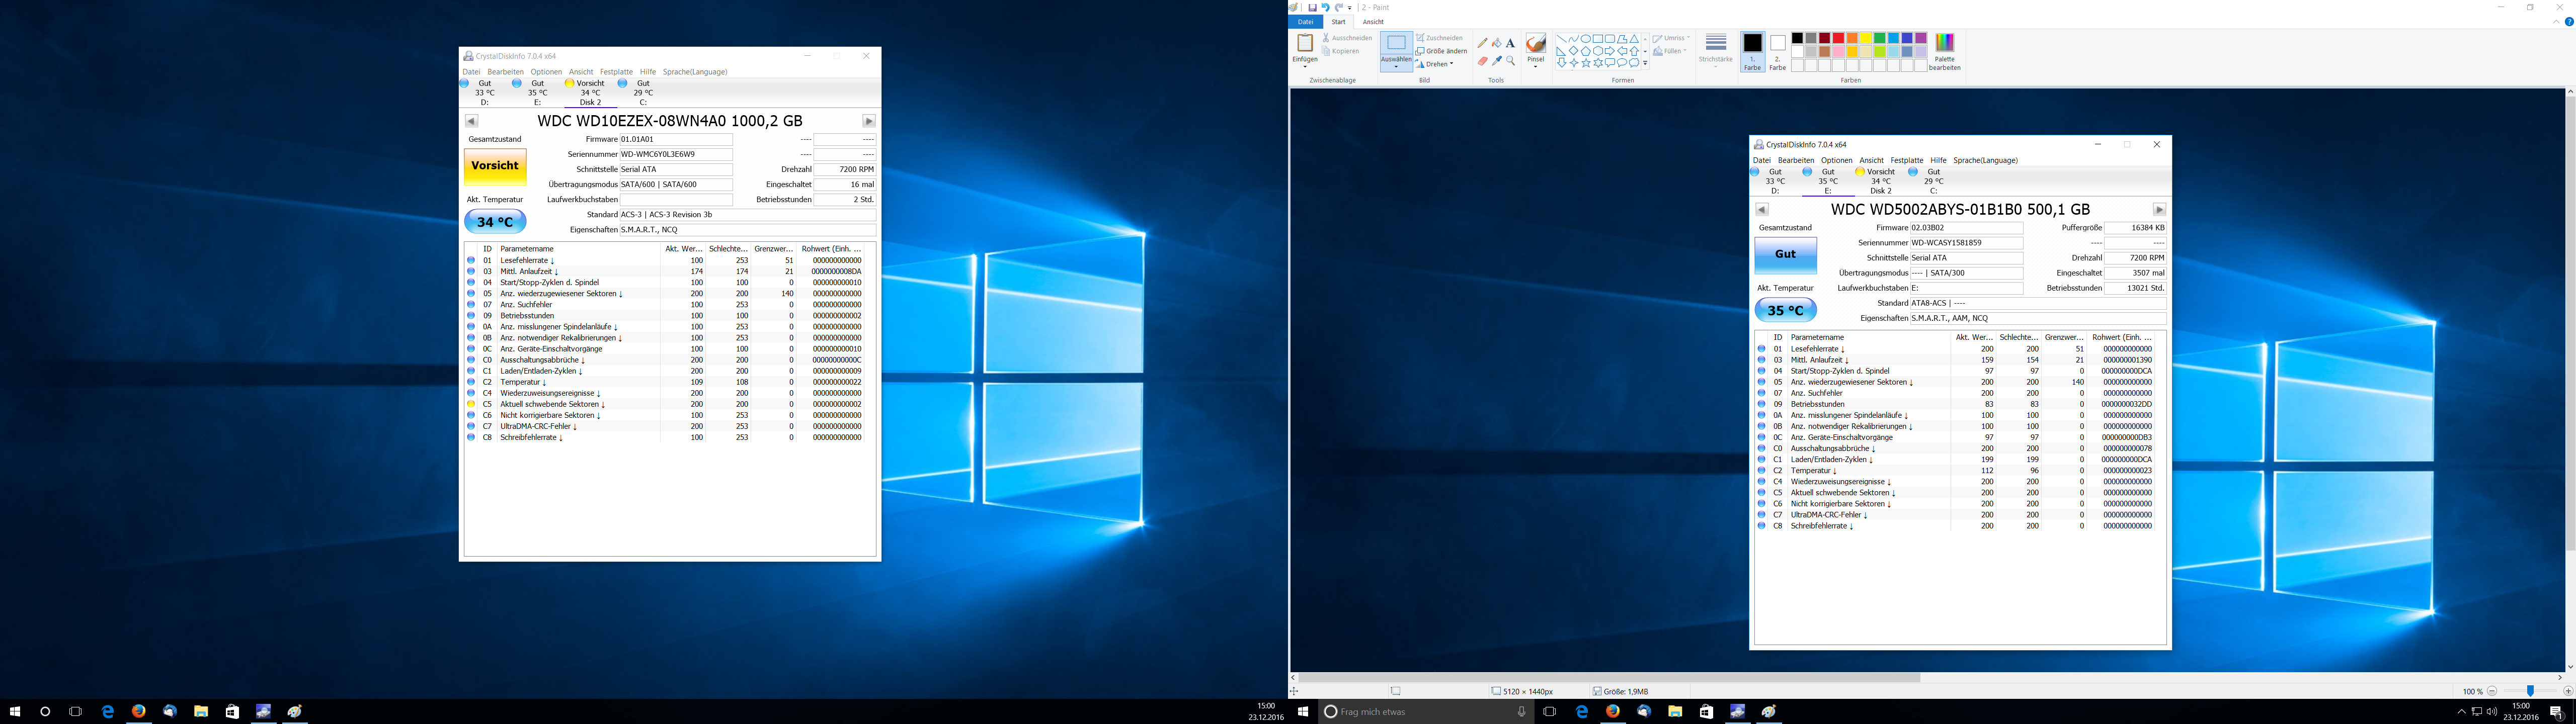This screenshot has height=724, width=2576.
Task: Select the five-point star shape
Action: [1586, 63]
